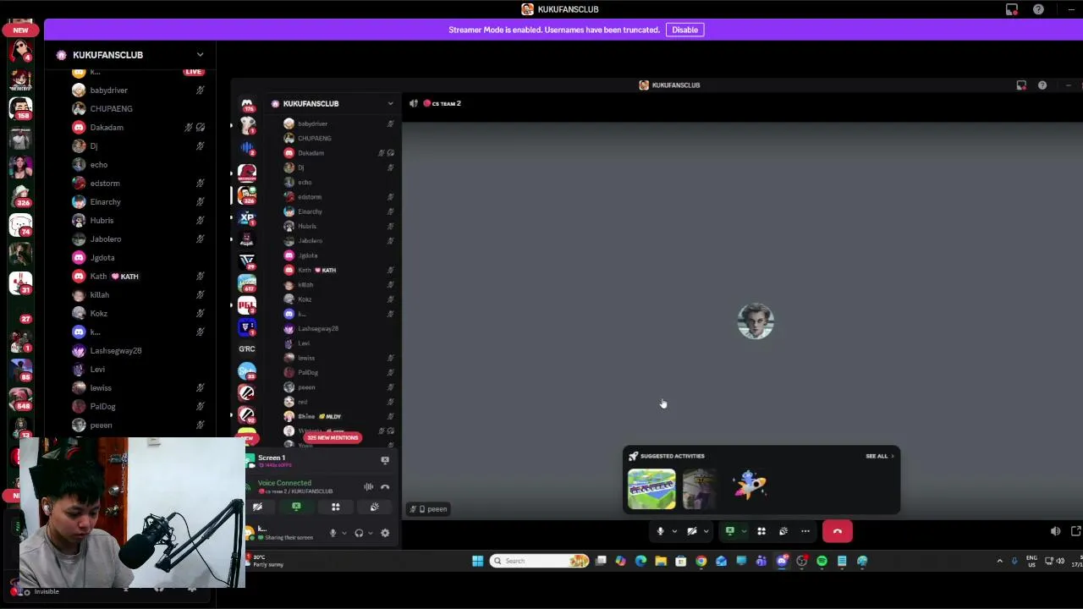This screenshot has width=1083, height=609.
Task: Open the PGL server icon in the streamed window
Action: pyautogui.click(x=247, y=305)
